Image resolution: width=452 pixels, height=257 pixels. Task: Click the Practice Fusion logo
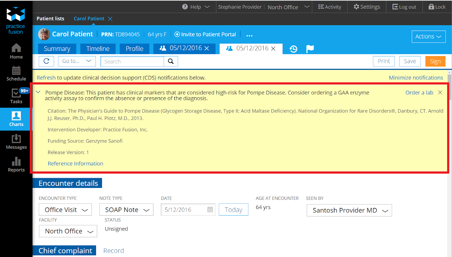coord(16,20)
